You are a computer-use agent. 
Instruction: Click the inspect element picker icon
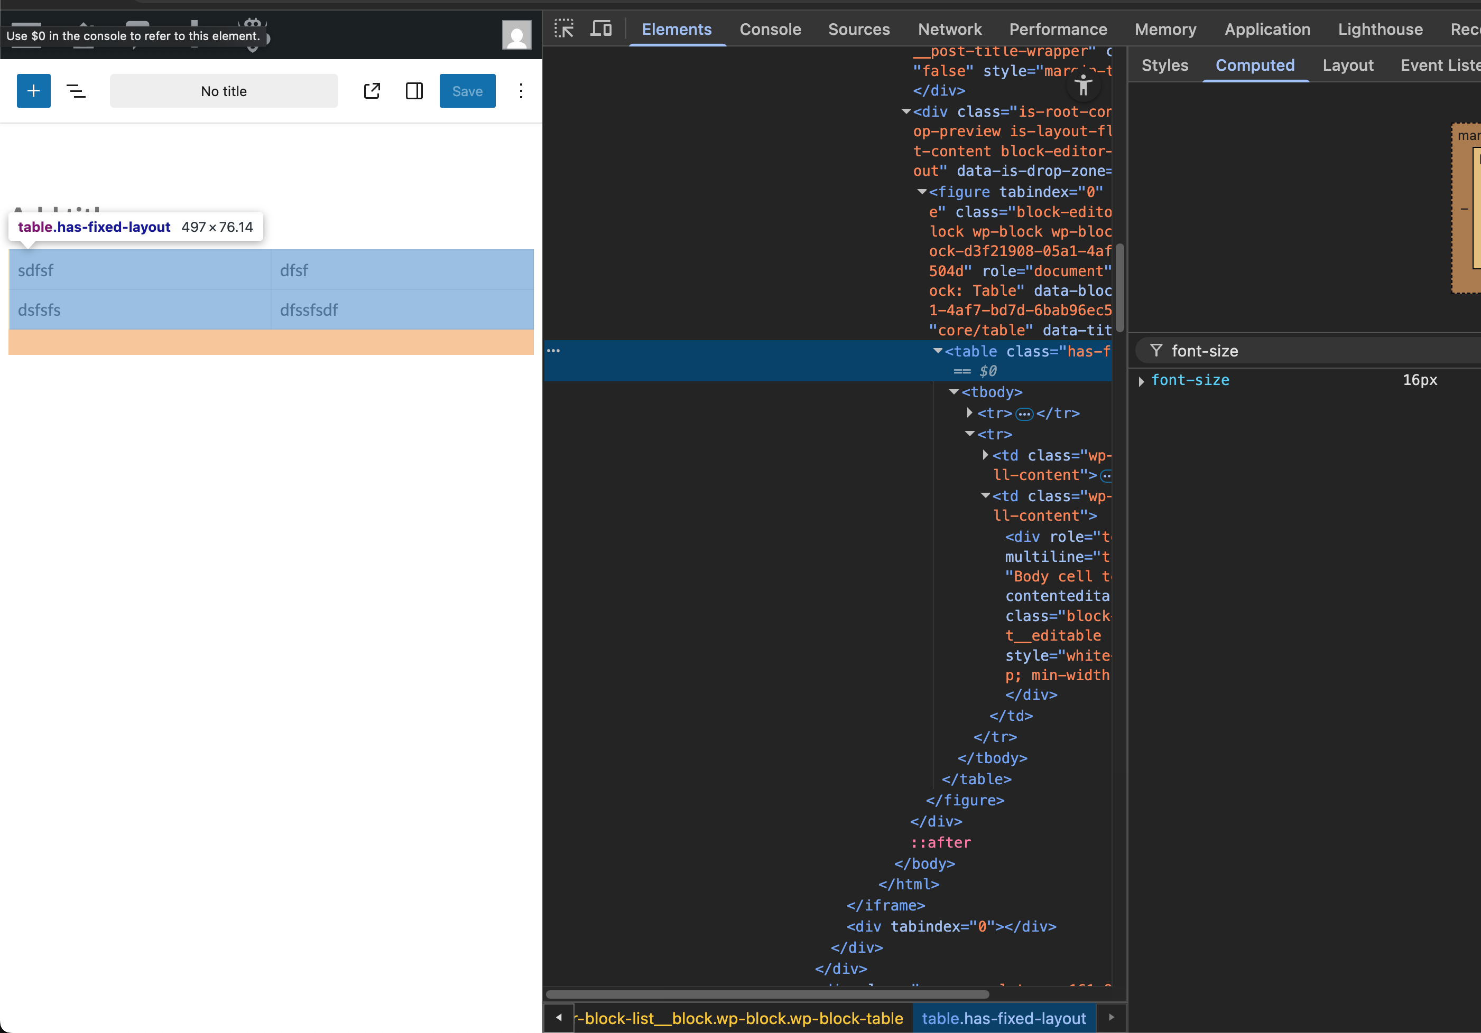[564, 29]
